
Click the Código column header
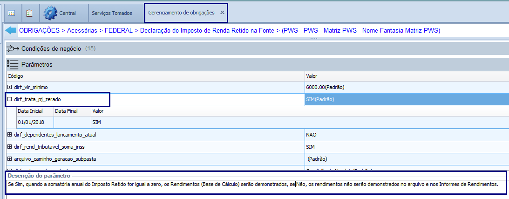point(156,76)
